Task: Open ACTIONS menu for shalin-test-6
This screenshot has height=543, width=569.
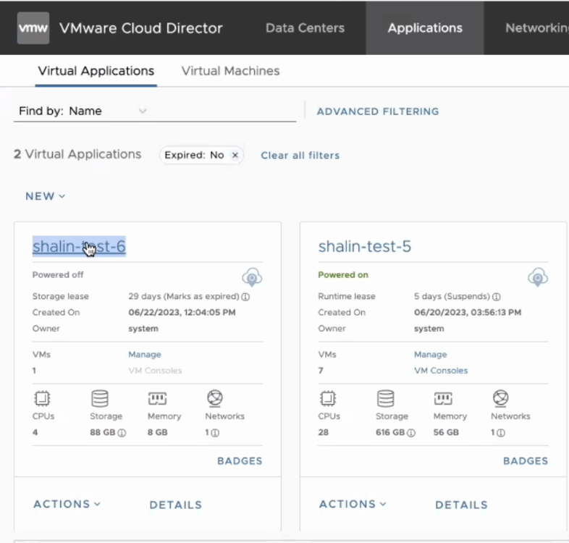Action: (x=67, y=504)
